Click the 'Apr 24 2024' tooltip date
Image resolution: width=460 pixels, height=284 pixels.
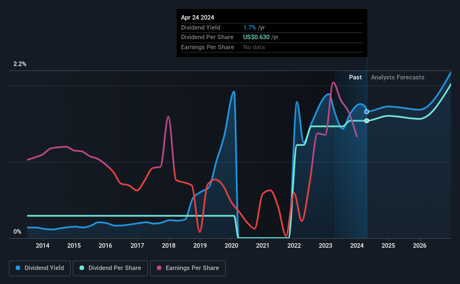pyautogui.click(x=197, y=17)
